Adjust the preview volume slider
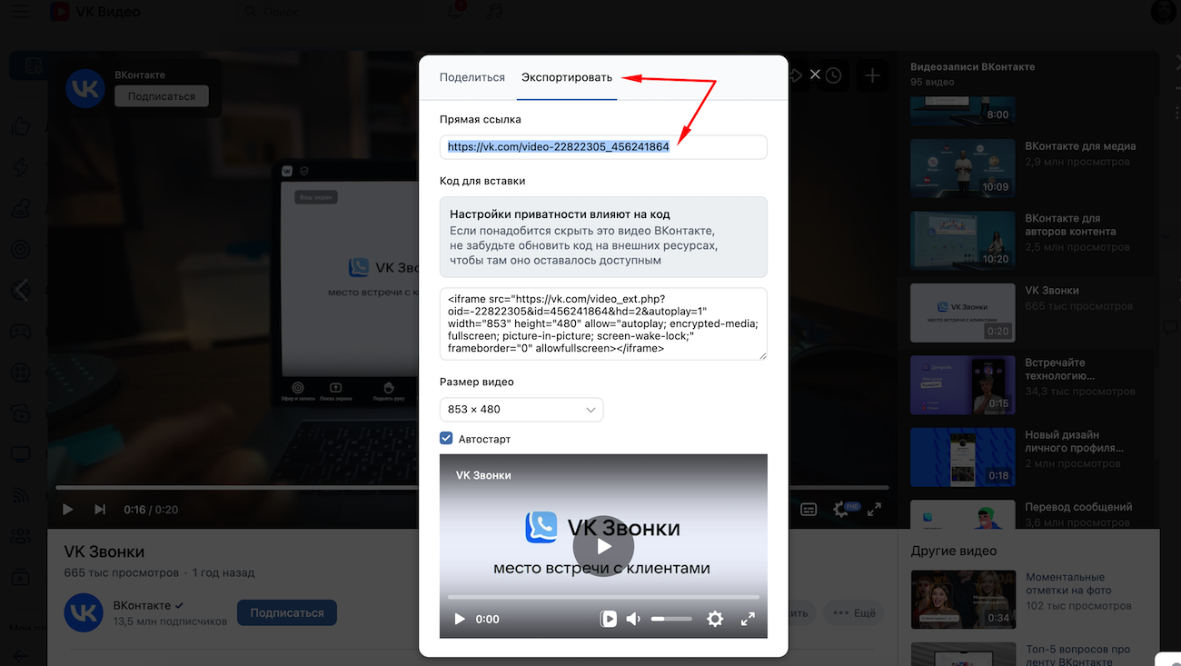Image resolution: width=1181 pixels, height=666 pixels. 671,619
